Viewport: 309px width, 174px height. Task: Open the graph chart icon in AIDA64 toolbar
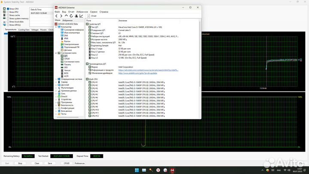(x=81, y=16)
